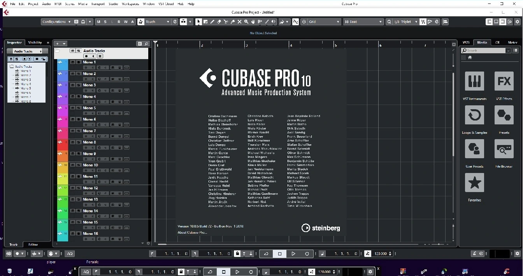Mute the Mono 1 track
The height and width of the screenshot is (276, 523).
[72, 62]
